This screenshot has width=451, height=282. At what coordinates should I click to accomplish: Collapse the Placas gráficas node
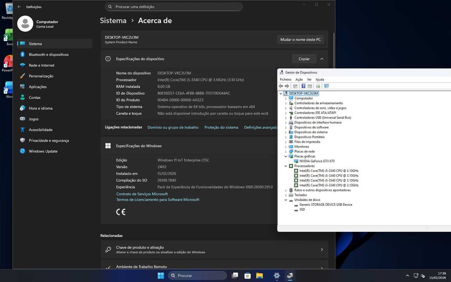(x=285, y=157)
